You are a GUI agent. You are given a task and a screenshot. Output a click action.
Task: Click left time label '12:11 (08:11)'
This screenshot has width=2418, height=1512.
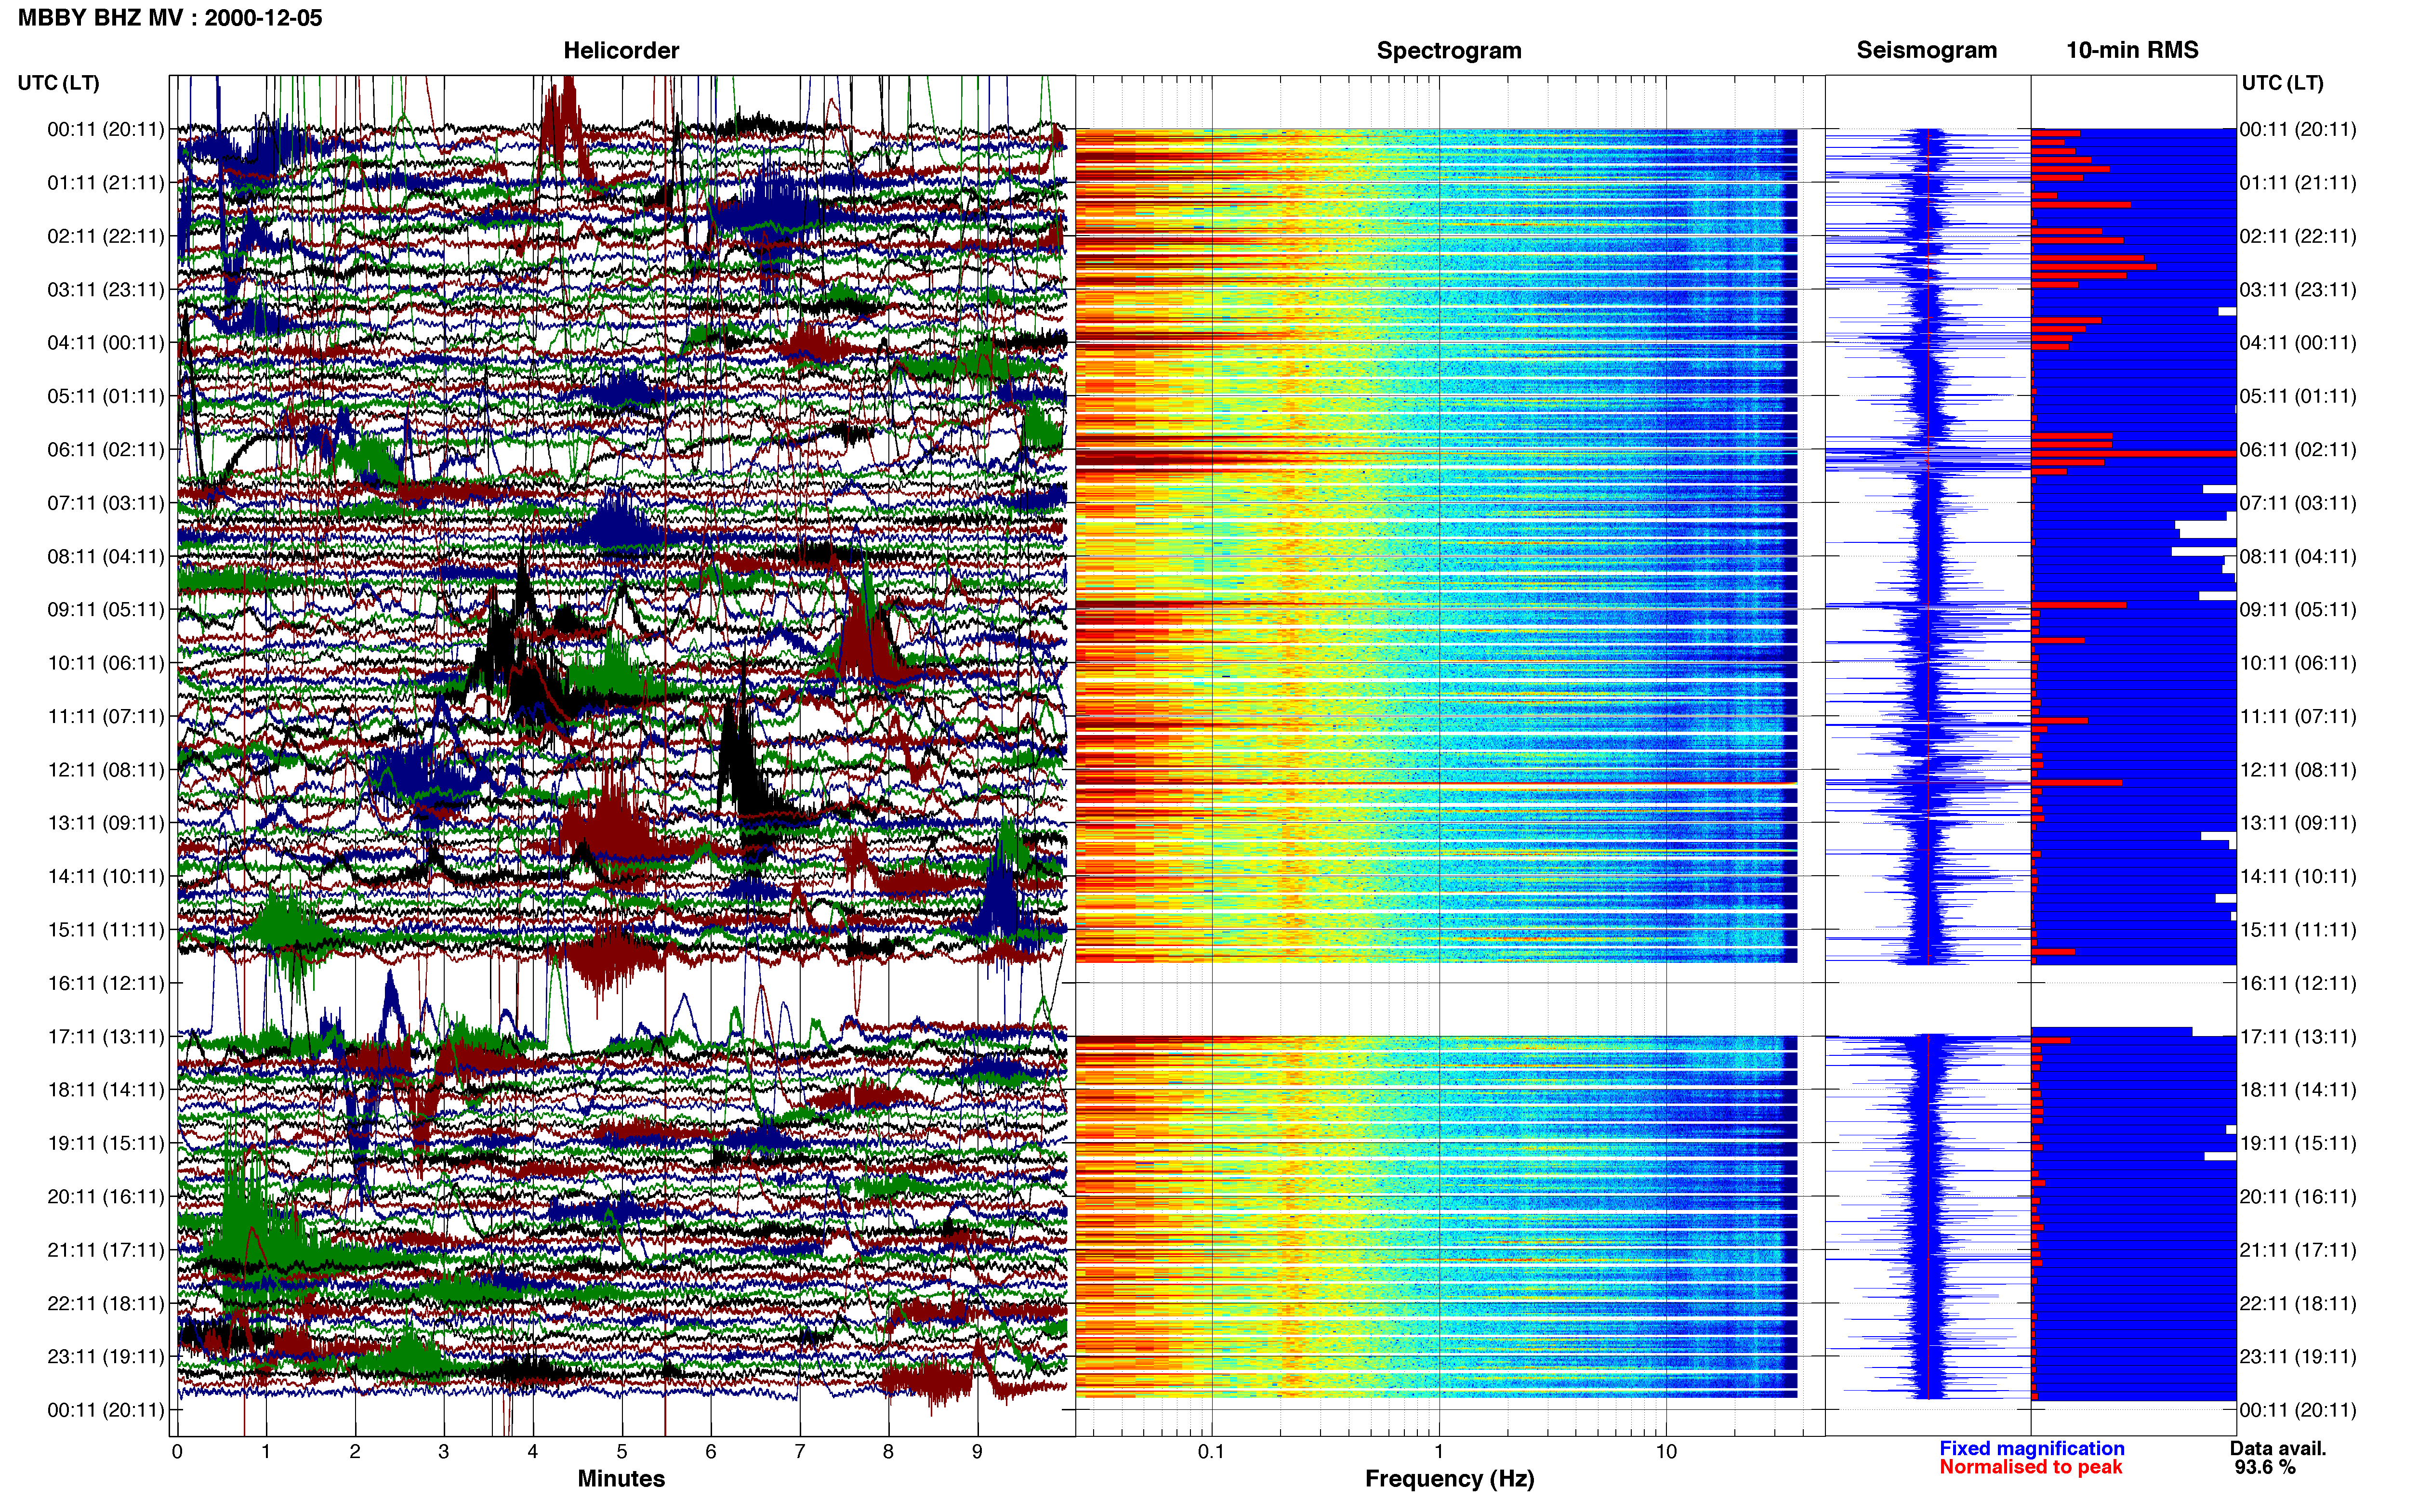(x=105, y=770)
